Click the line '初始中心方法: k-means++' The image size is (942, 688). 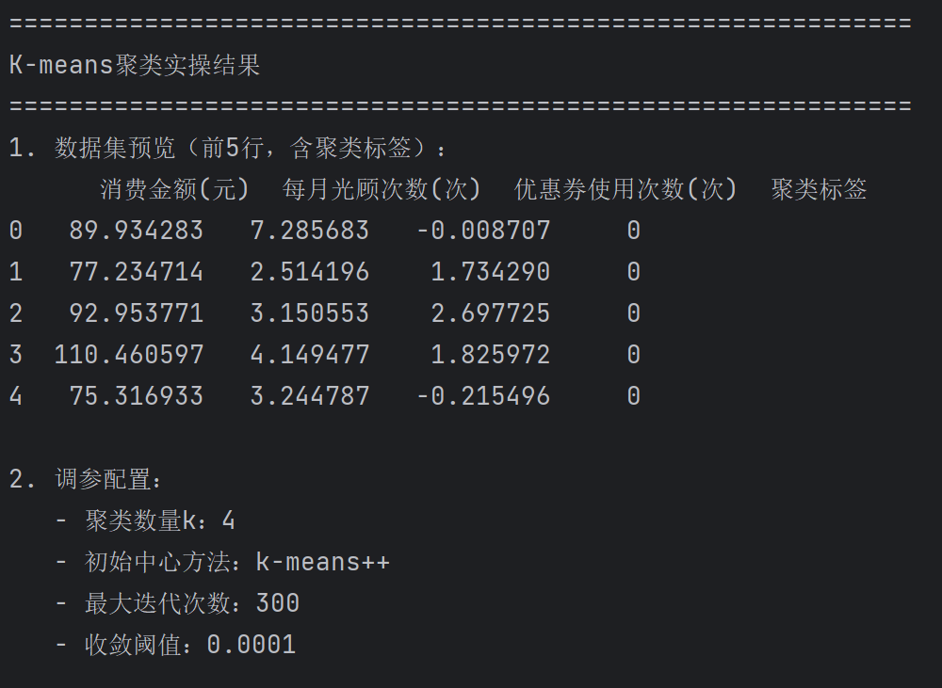click(223, 562)
